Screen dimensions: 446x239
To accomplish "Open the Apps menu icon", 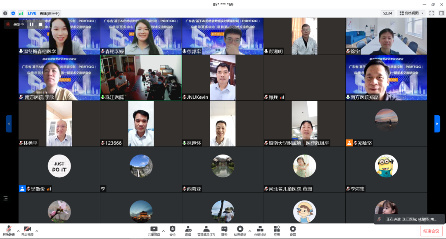I will (x=277, y=230).
